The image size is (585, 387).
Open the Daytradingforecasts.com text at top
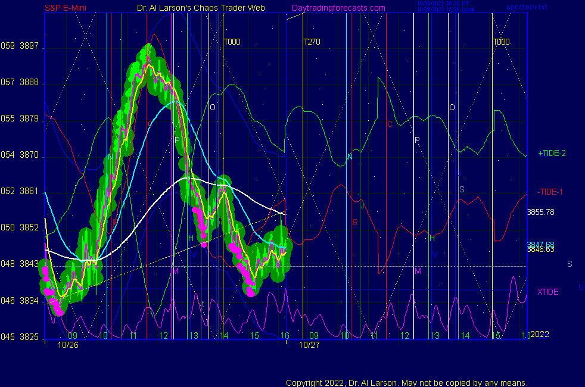338,8
